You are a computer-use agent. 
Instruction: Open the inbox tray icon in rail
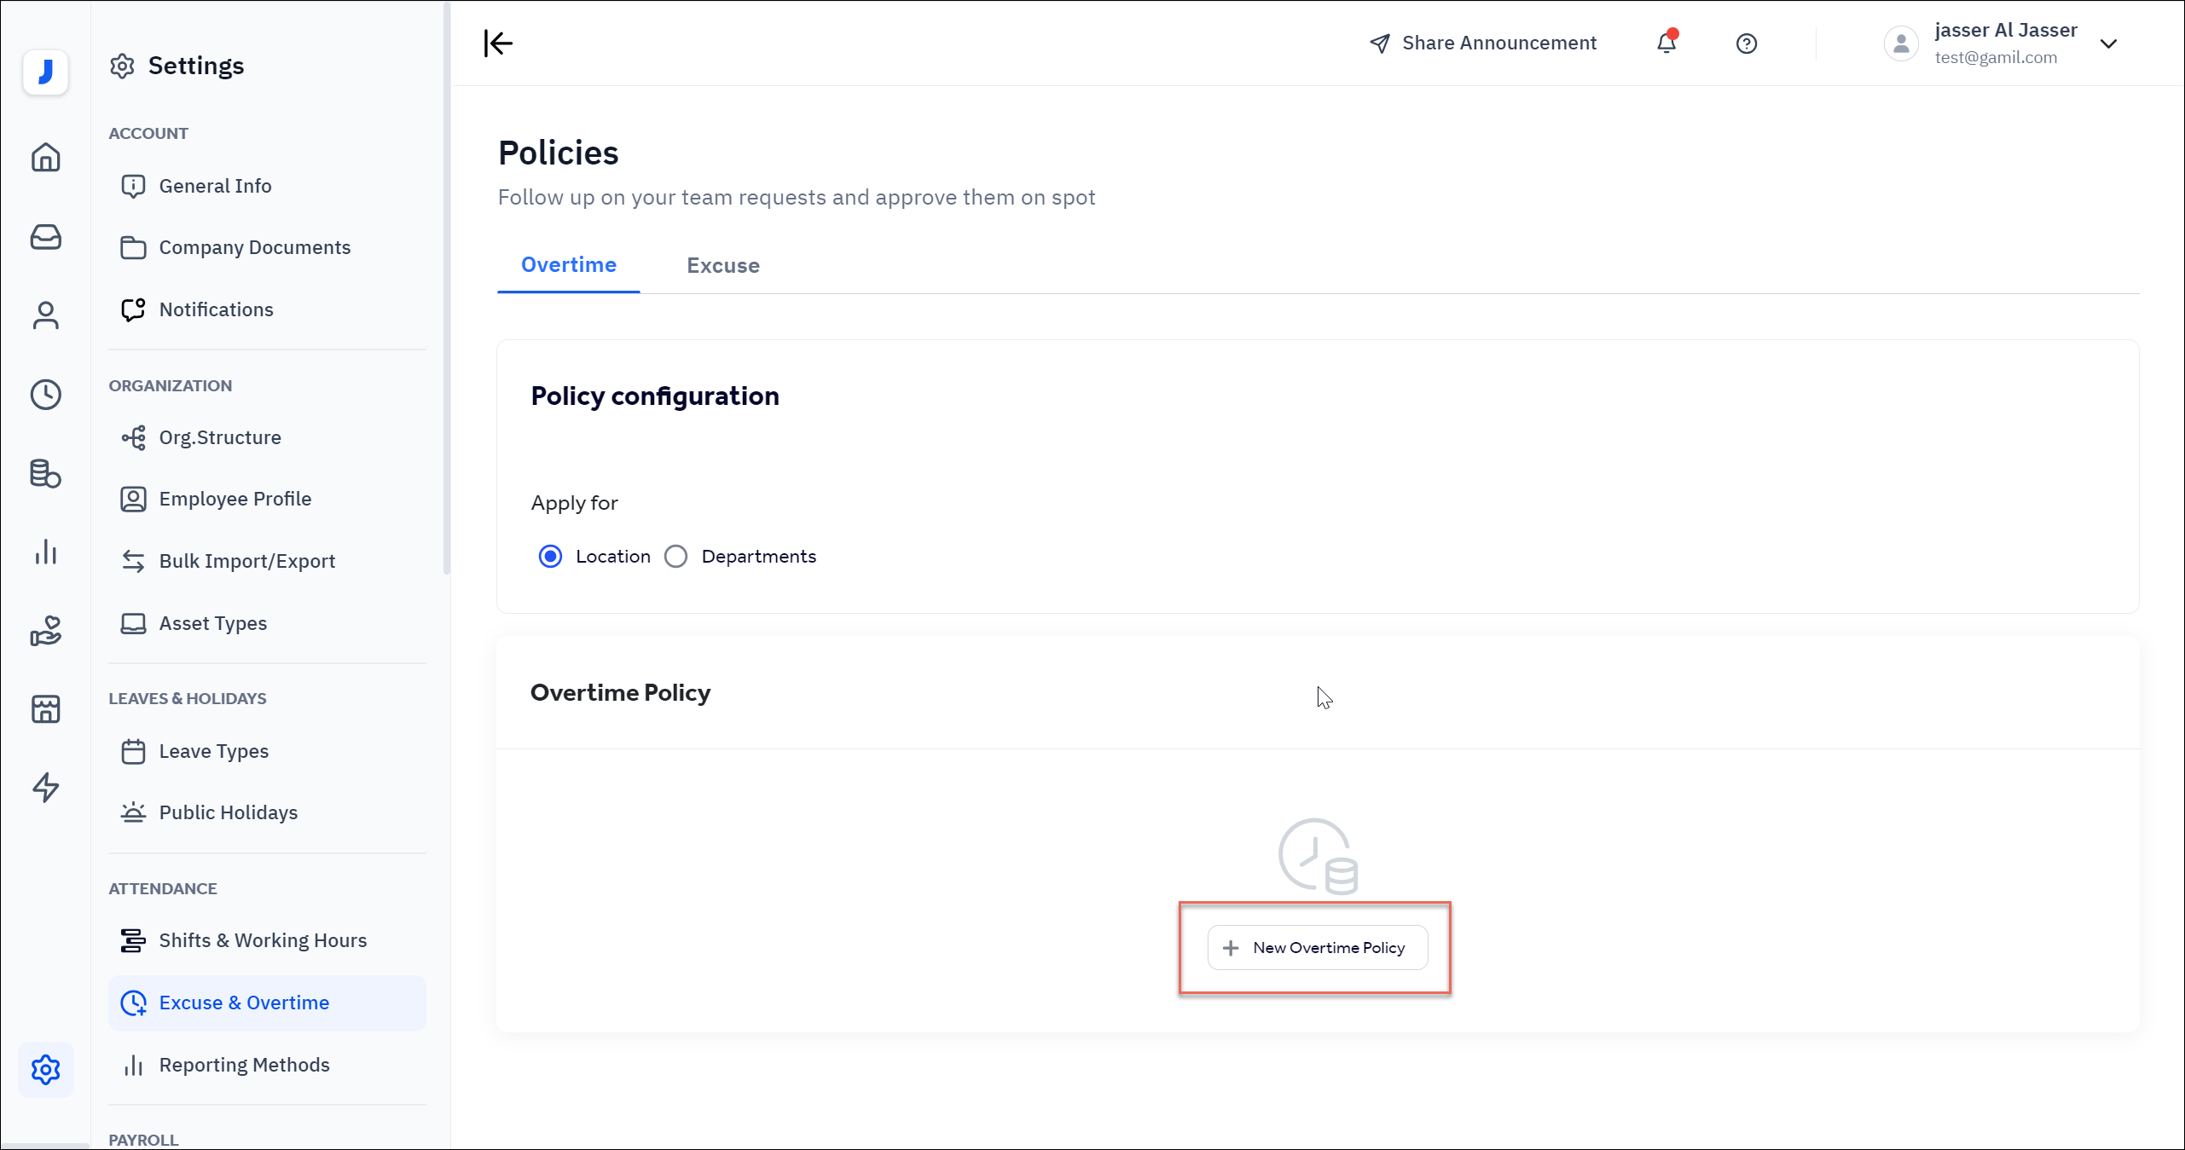click(46, 236)
